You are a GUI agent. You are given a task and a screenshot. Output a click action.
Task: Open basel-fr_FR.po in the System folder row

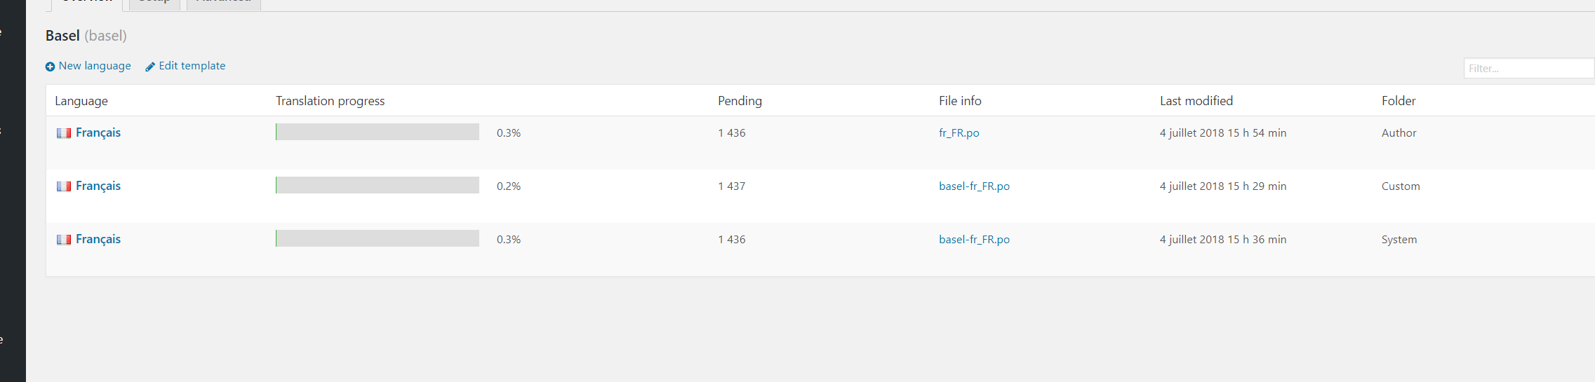tap(974, 239)
